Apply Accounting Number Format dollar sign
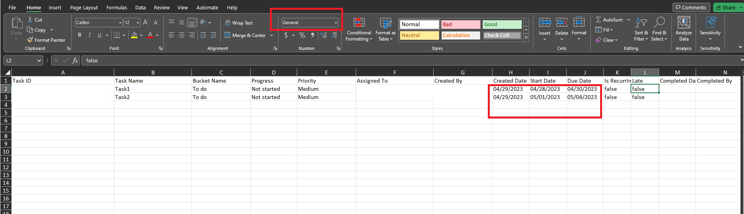Image resolution: width=744 pixels, height=214 pixels. point(286,35)
